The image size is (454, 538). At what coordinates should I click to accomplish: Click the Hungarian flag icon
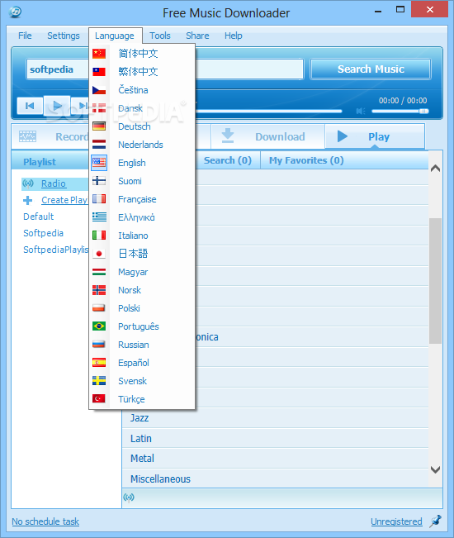tap(99, 272)
